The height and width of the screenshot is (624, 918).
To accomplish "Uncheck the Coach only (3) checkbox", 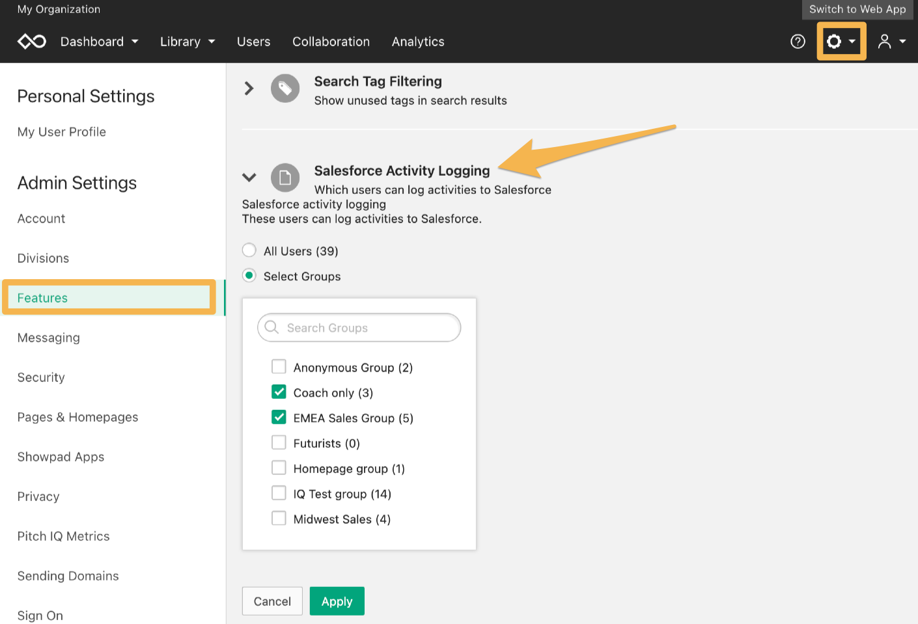I will [279, 392].
